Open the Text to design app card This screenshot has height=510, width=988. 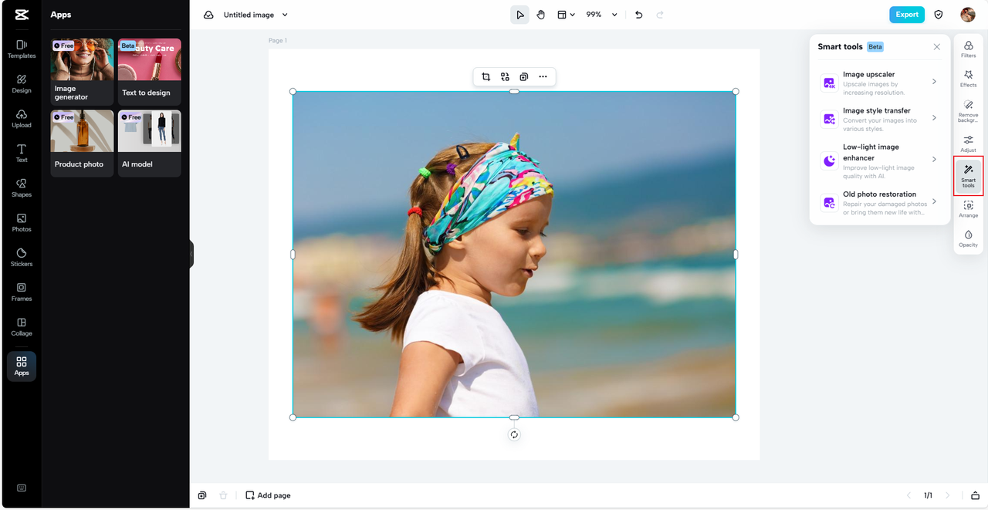click(150, 72)
